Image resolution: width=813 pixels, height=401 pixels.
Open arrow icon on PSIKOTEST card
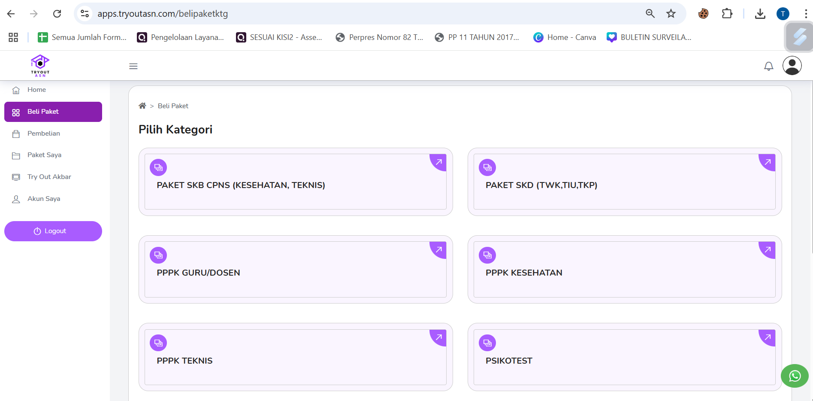tap(767, 337)
